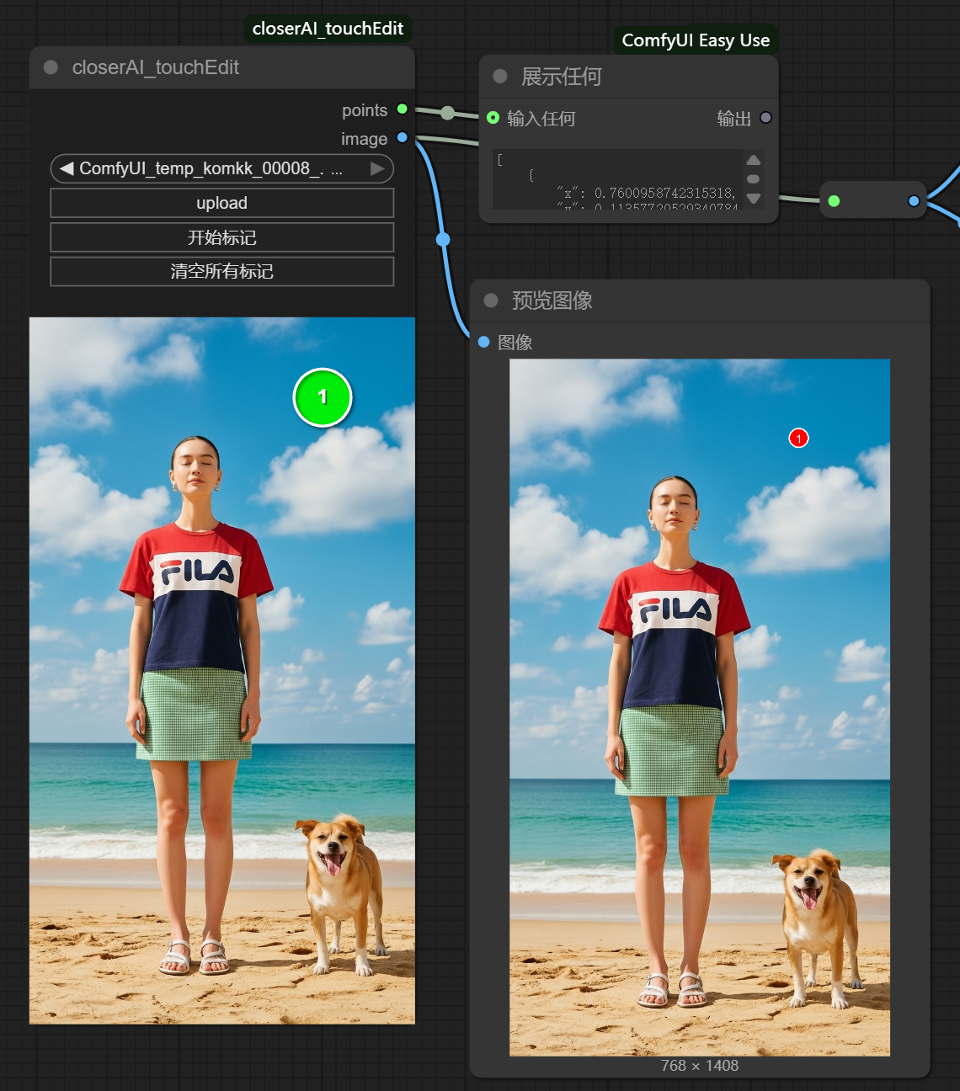This screenshot has height=1091, width=960.
Task: Collapse the 展示任何 node using its title dot
Action: pyautogui.click(x=500, y=77)
